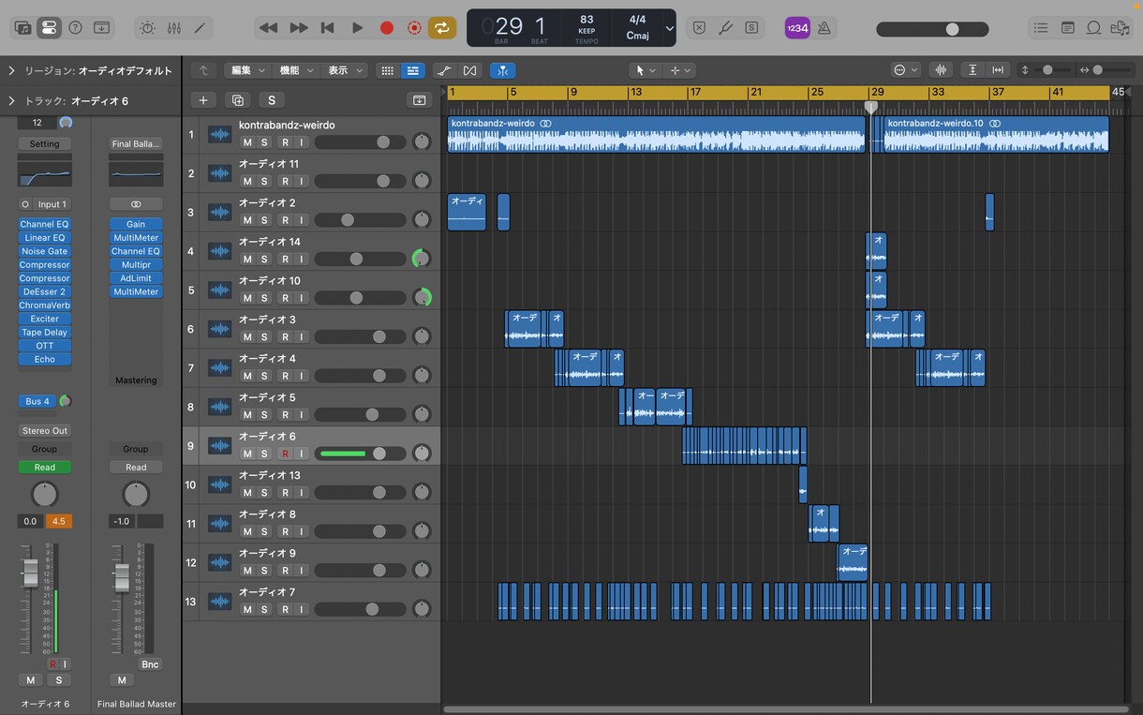Open the 機能 menu

coord(296,70)
